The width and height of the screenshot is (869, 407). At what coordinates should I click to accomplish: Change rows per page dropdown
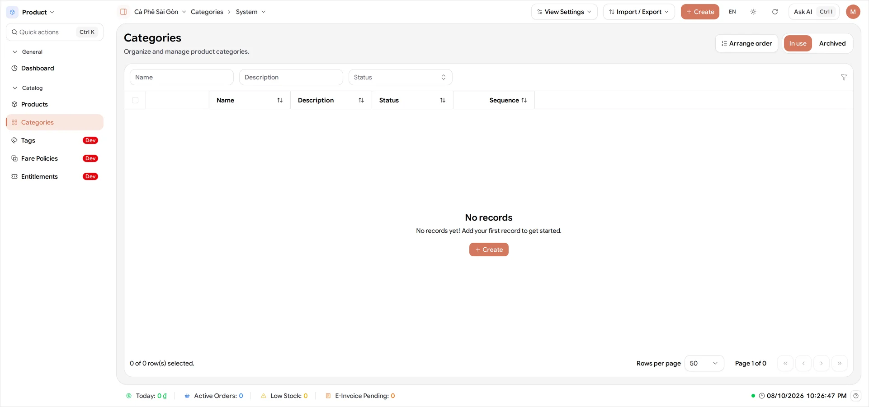coord(704,363)
